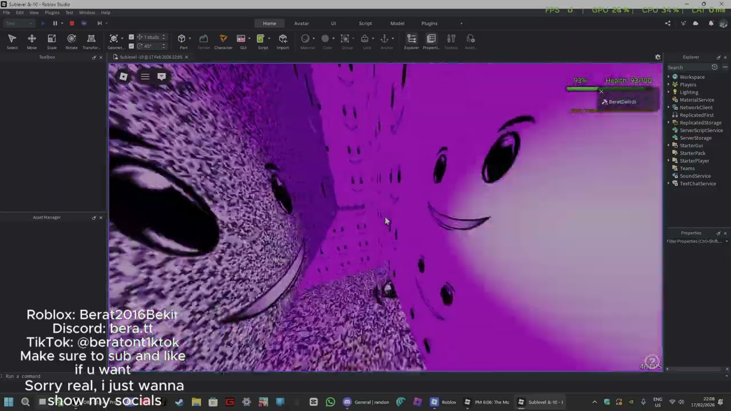Open the Edit menu
The image size is (731, 411).
point(20,13)
